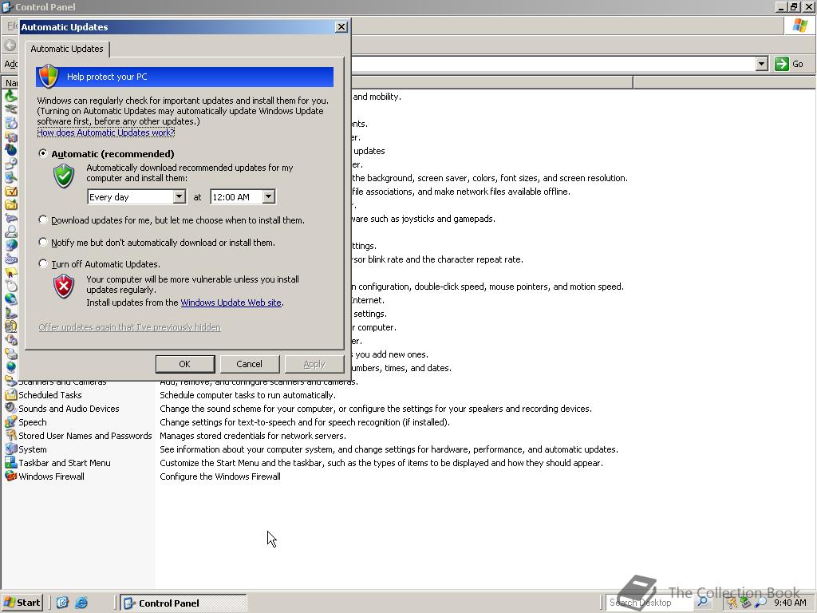Screen dimensions: 817x613
Task: Click 'Change the sound scheme for your computer' description
Action: click(376, 409)
